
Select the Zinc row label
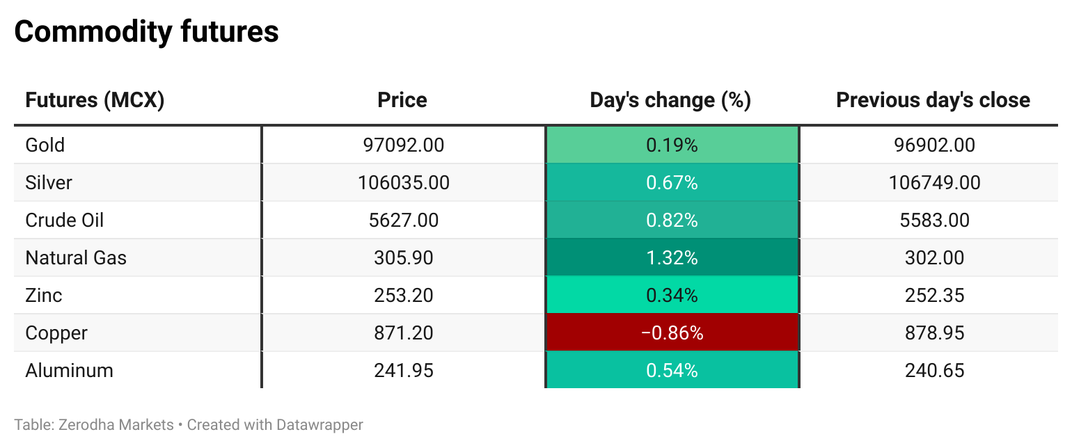point(44,296)
